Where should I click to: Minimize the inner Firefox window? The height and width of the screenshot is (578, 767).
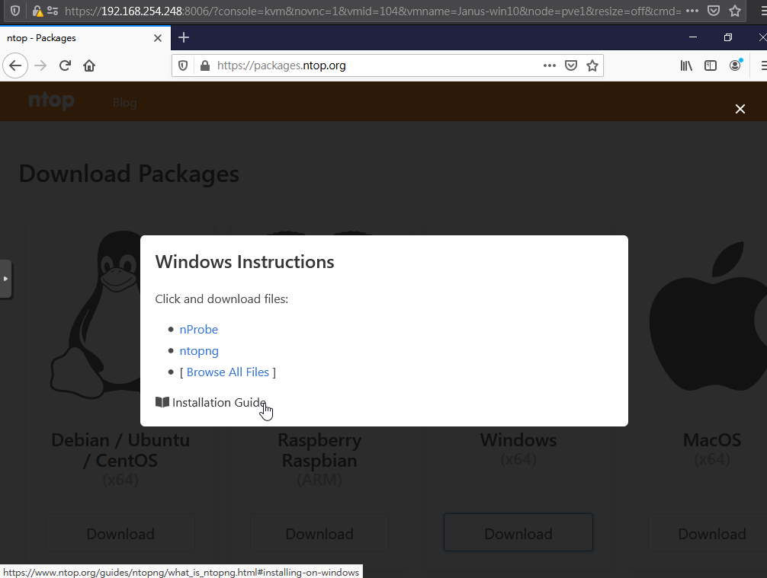pos(692,37)
